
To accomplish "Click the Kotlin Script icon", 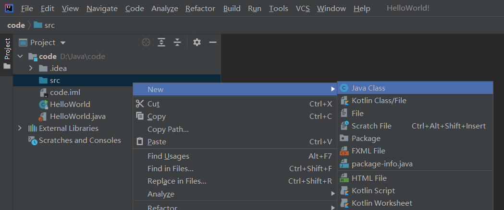I will click(344, 191).
